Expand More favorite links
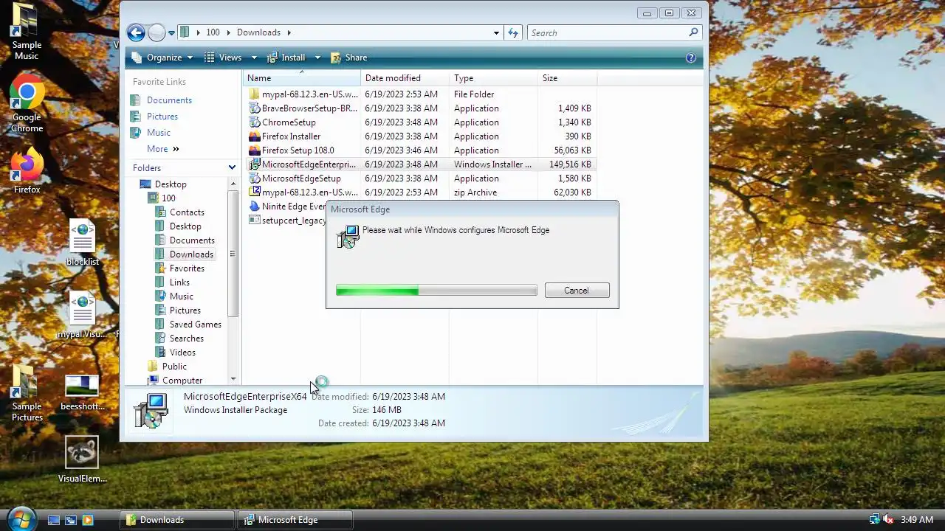 click(x=163, y=149)
